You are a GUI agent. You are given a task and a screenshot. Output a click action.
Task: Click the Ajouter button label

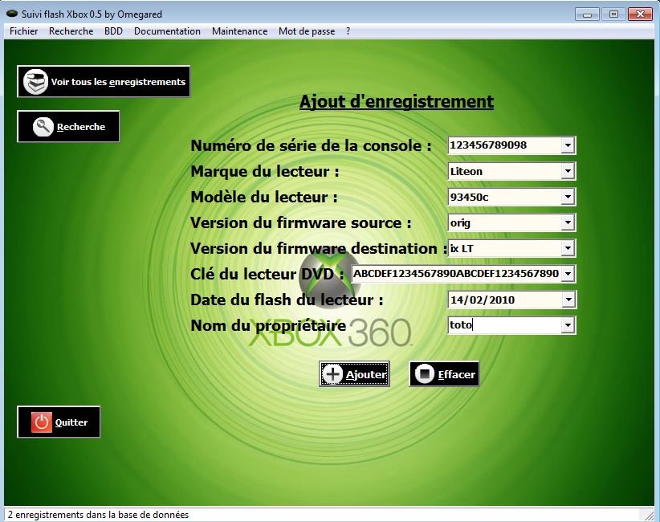pyautogui.click(x=366, y=374)
